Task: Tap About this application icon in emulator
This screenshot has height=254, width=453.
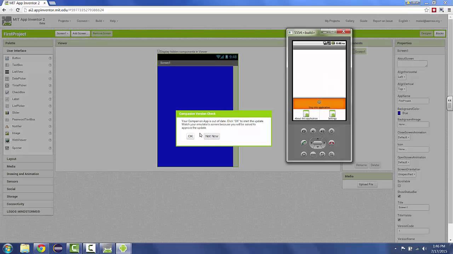Action: point(306,115)
